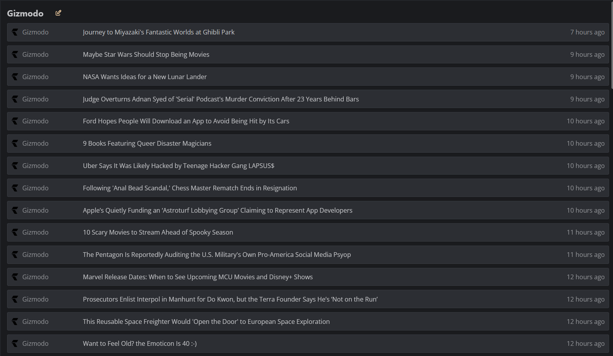Tap the Gizmodo logo on the Adnan Syed row
Image resolution: width=613 pixels, height=356 pixels.
click(15, 99)
